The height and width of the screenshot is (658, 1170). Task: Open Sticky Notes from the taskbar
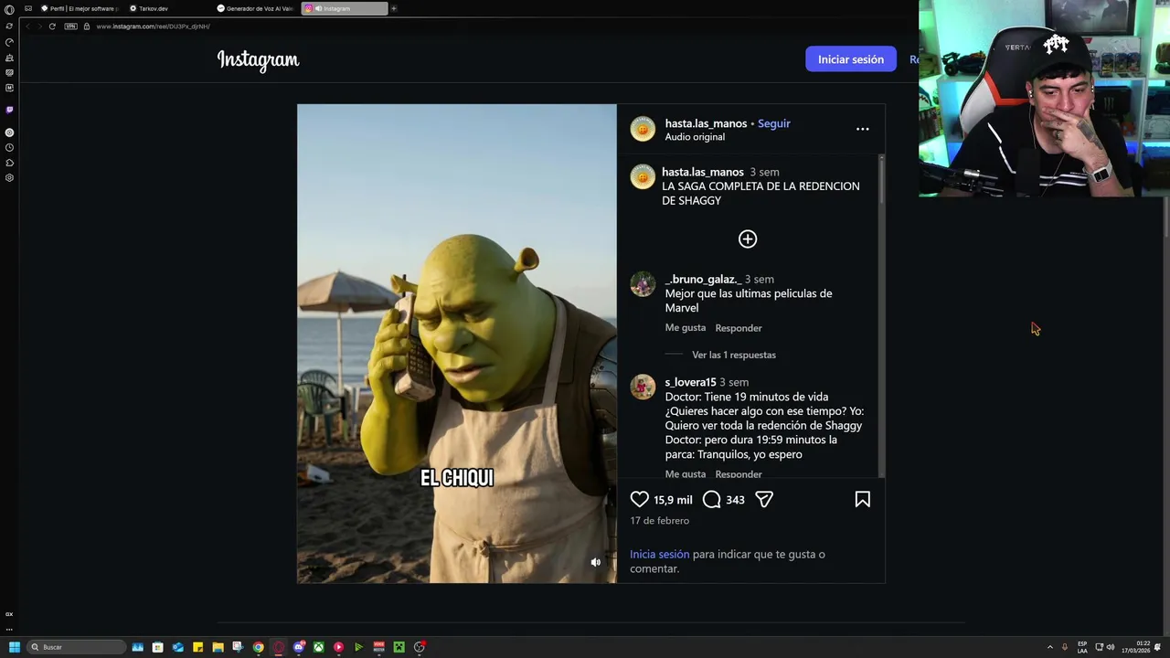(x=197, y=647)
